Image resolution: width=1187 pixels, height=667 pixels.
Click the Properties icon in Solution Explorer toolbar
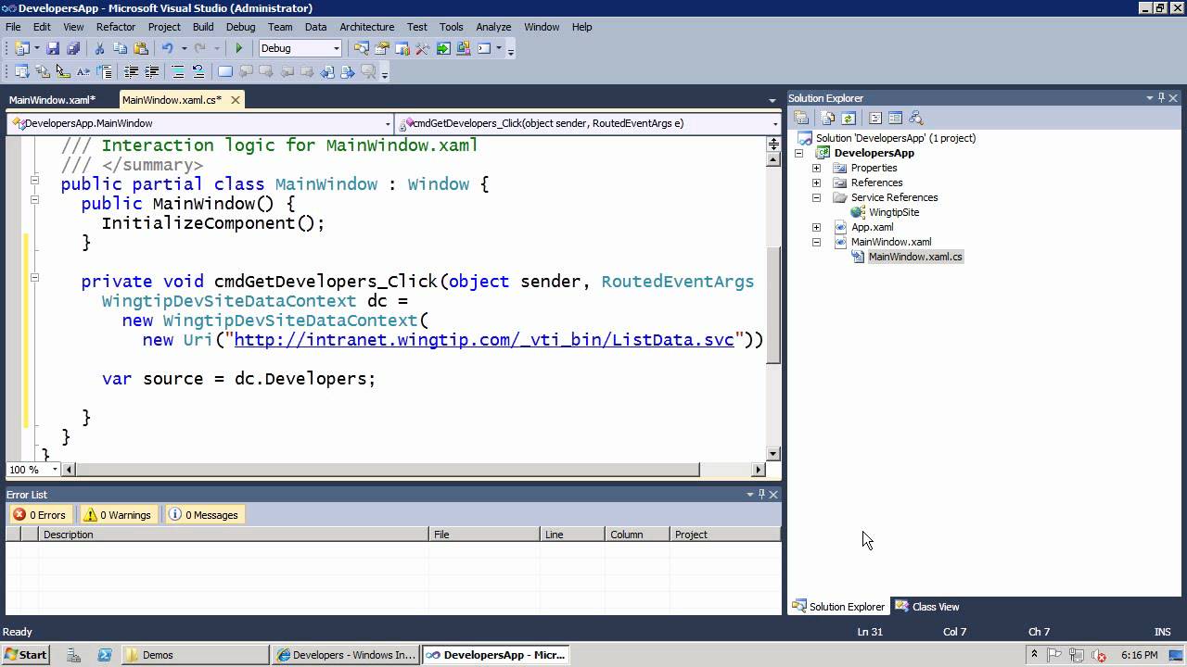click(802, 118)
